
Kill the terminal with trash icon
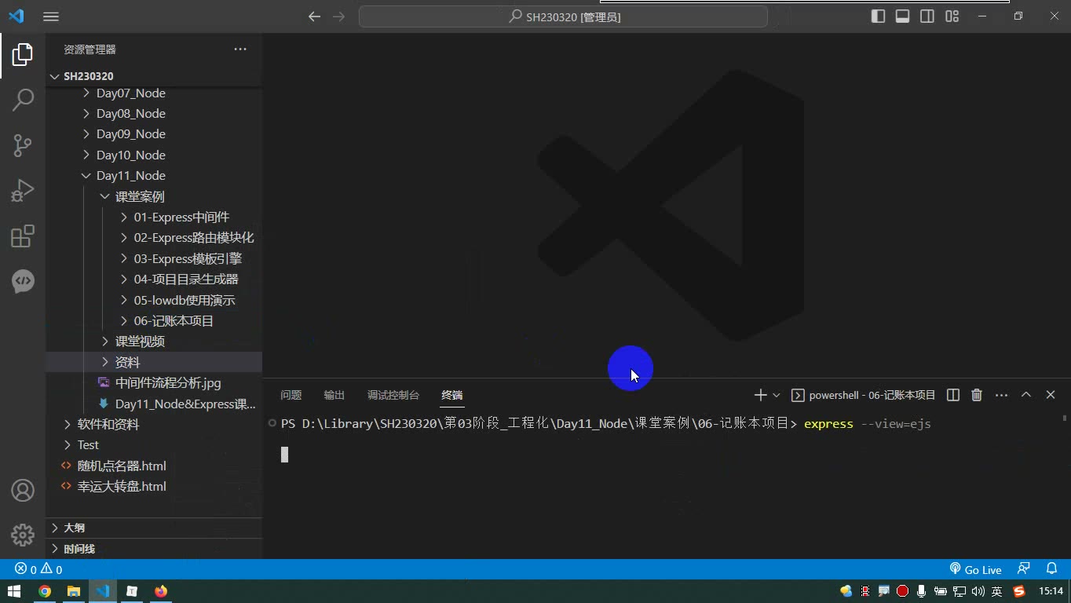pos(977,395)
